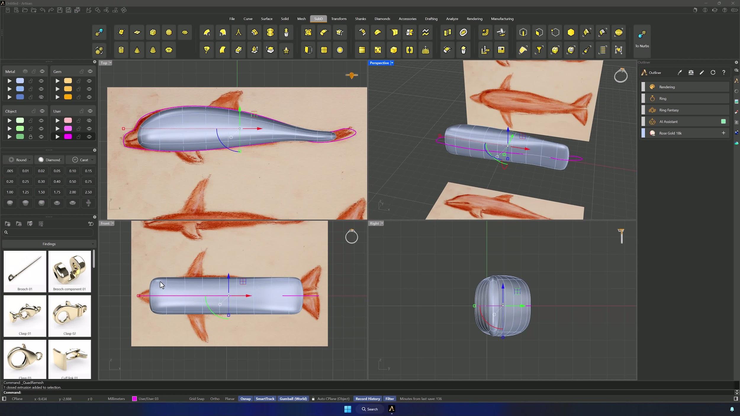Select the 0.50 carat size button
This screenshot has width=740, height=416.
(x=73, y=181)
